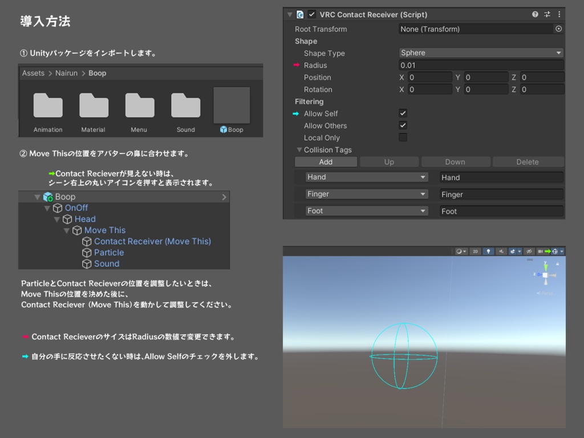Click the Delete collision tag button
584x438 pixels.
point(528,161)
